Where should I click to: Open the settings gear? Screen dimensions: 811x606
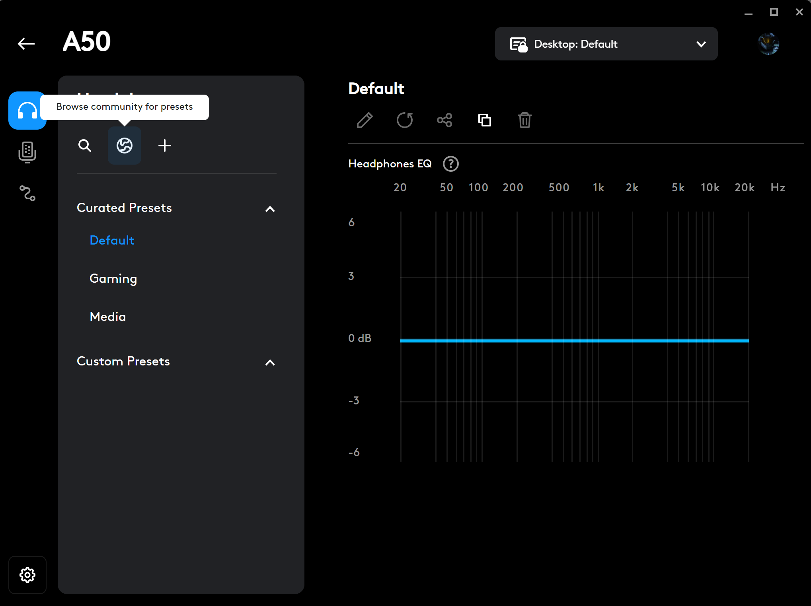point(27,575)
